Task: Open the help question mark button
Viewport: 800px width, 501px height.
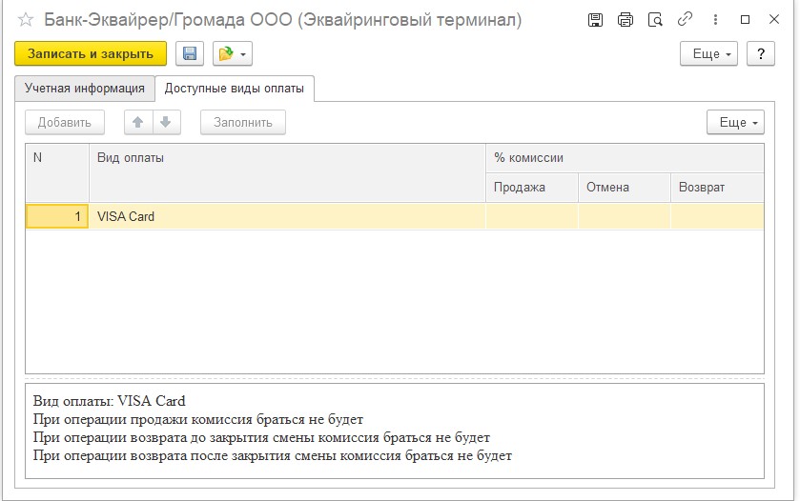Action: coord(760,54)
